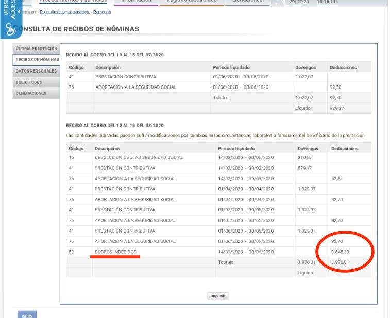The image size is (390, 318).
Task: Click the heading RECIBO AL COBRO 07/2020
Action: coord(115,55)
